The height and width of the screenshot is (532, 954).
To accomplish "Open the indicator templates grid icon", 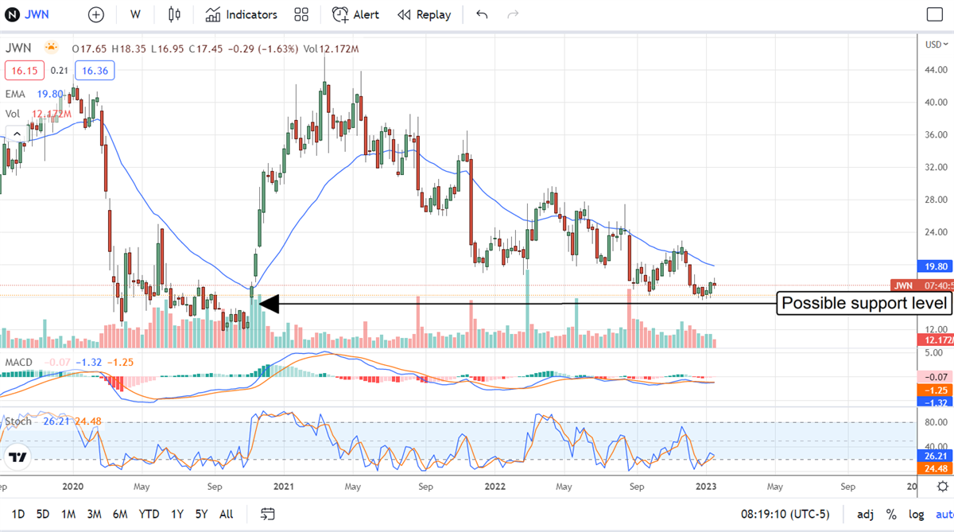I will [301, 14].
